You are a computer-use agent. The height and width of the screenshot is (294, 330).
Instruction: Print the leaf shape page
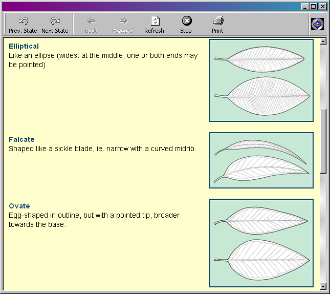[x=217, y=25]
